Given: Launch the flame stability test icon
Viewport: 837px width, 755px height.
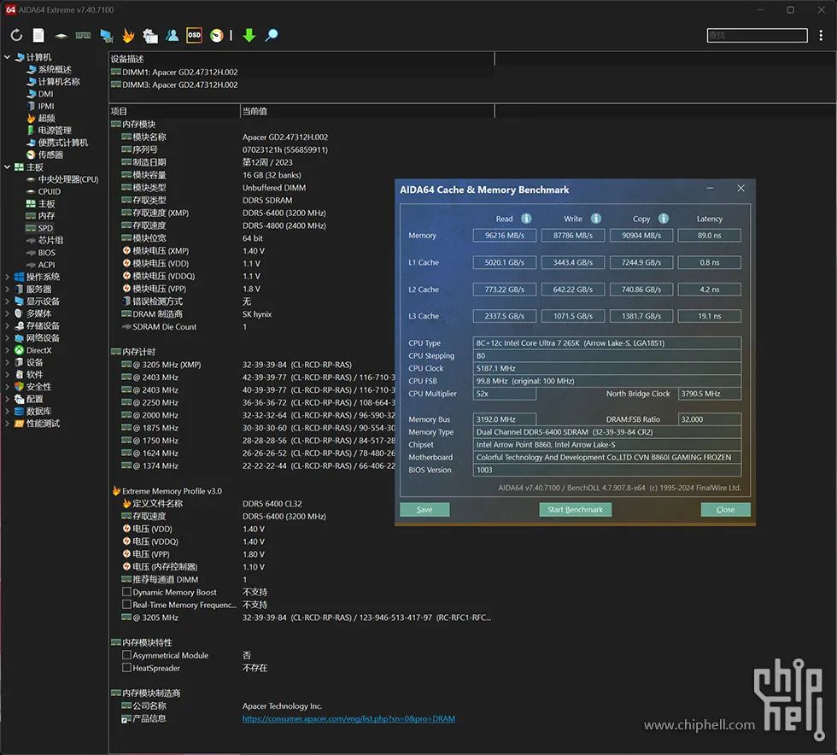Looking at the screenshot, I should coord(128,35).
